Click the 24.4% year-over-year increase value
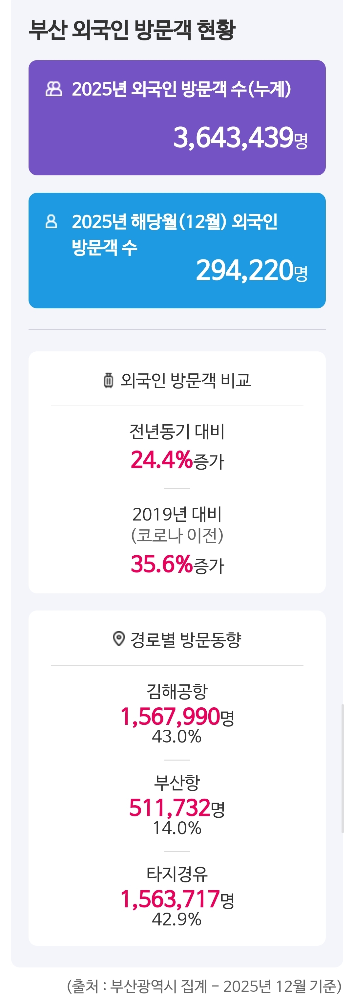The image size is (354, 998). pyautogui.click(x=162, y=460)
